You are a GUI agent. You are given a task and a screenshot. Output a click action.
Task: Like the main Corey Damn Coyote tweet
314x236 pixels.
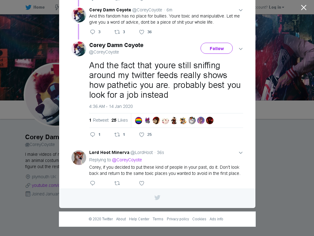click(142, 135)
